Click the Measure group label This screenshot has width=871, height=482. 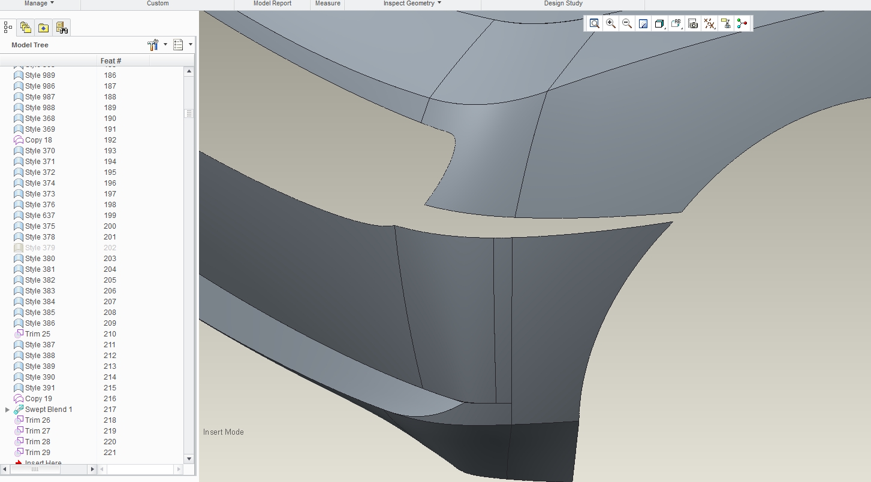tap(328, 4)
